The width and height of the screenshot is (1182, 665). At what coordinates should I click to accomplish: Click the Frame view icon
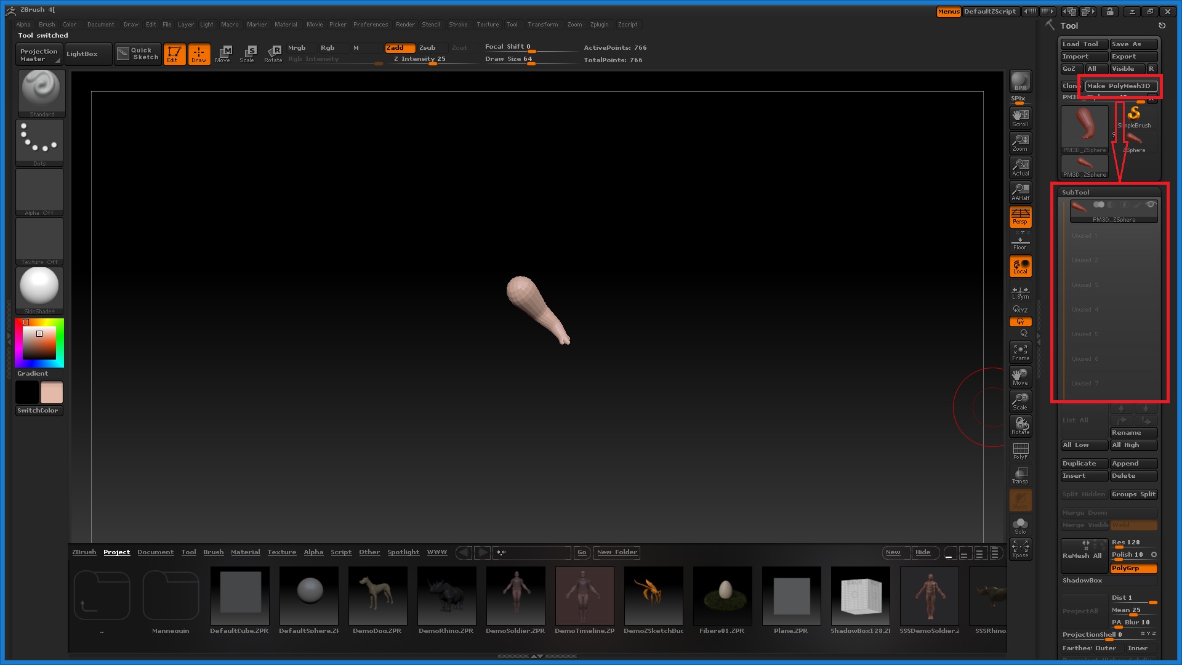click(x=1020, y=352)
